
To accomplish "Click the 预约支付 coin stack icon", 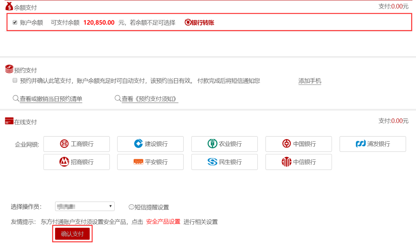I will point(9,69).
